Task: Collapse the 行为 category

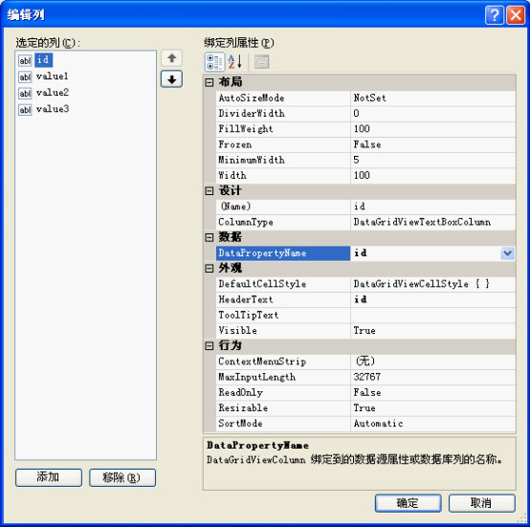Action: [x=210, y=346]
